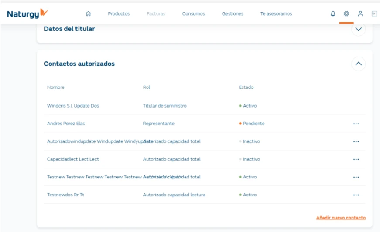Open the user profile icon

[x=360, y=14]
